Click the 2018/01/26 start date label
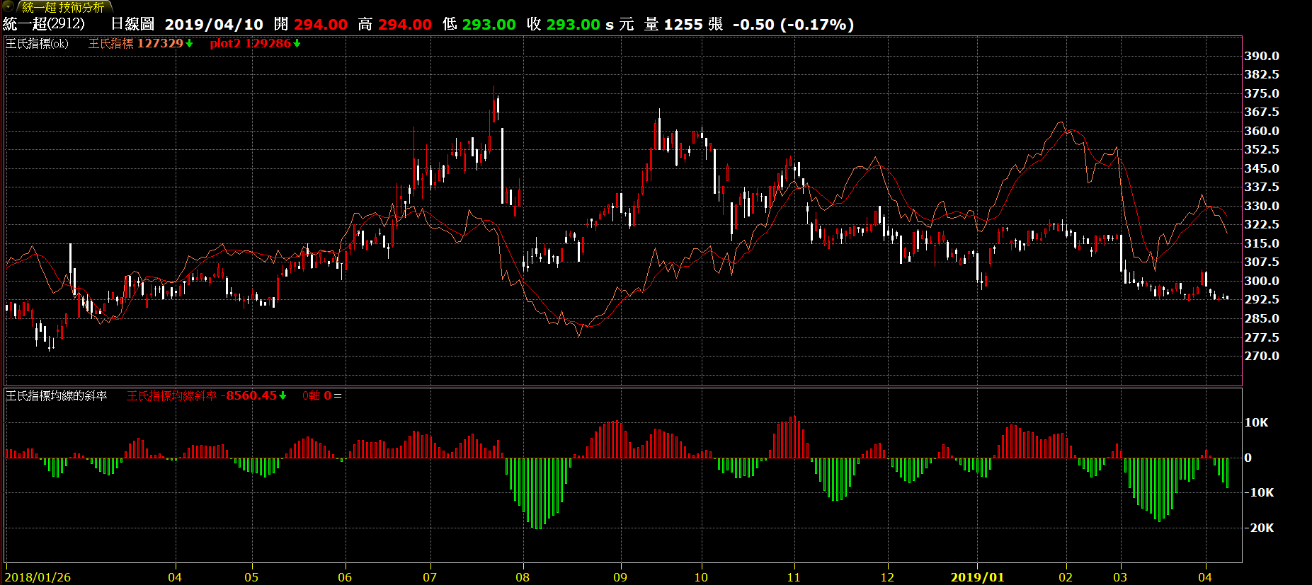Viewport: 1312px width, 585px height. (x=38, y=577)
